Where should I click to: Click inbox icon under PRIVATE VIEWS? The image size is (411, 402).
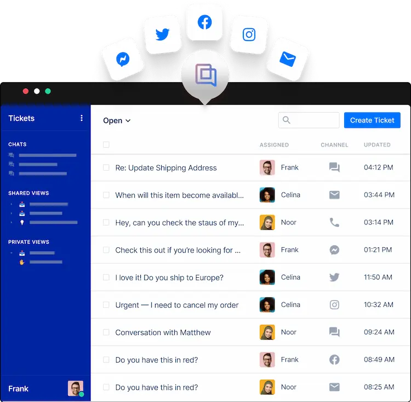(22, 253)
